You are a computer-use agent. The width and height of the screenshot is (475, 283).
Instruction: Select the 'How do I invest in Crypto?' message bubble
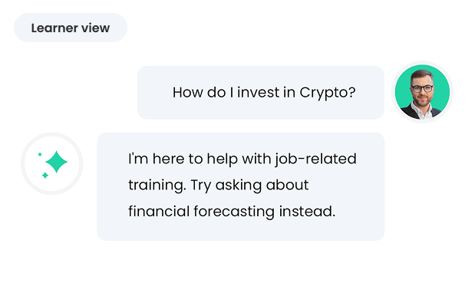point(261,92)
